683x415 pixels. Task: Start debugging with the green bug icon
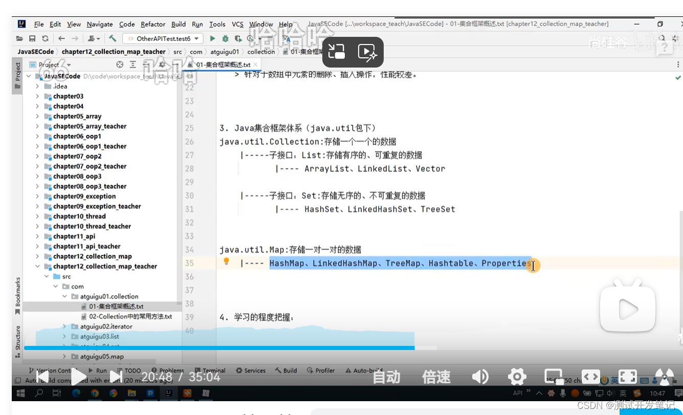click(x=225, y=38)
